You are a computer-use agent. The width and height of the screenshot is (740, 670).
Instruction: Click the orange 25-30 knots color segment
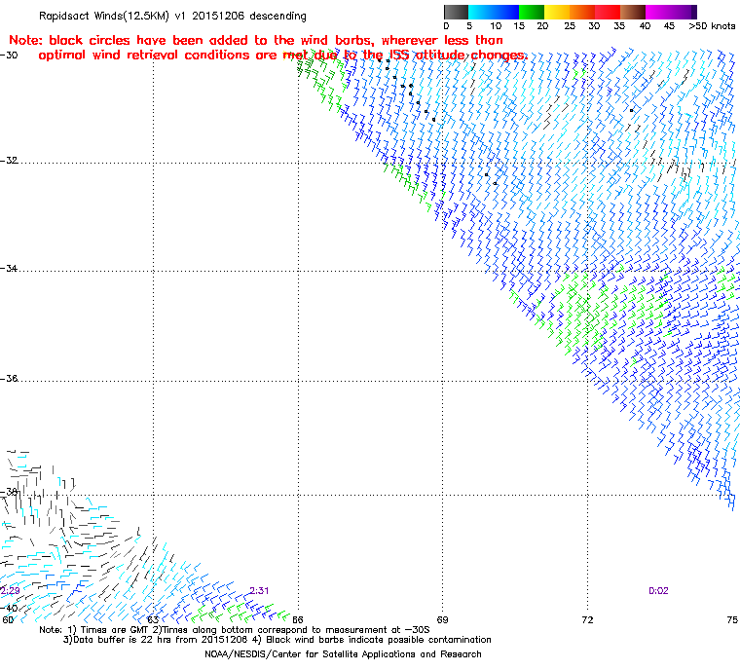point(583,12)
